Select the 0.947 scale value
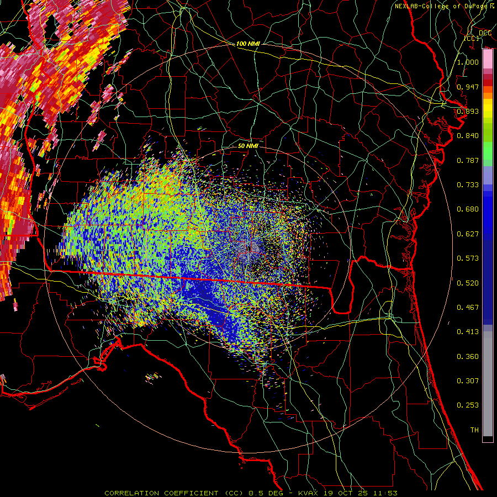The height and width of the screenshot is (497, 497). [x=468, y=87]
